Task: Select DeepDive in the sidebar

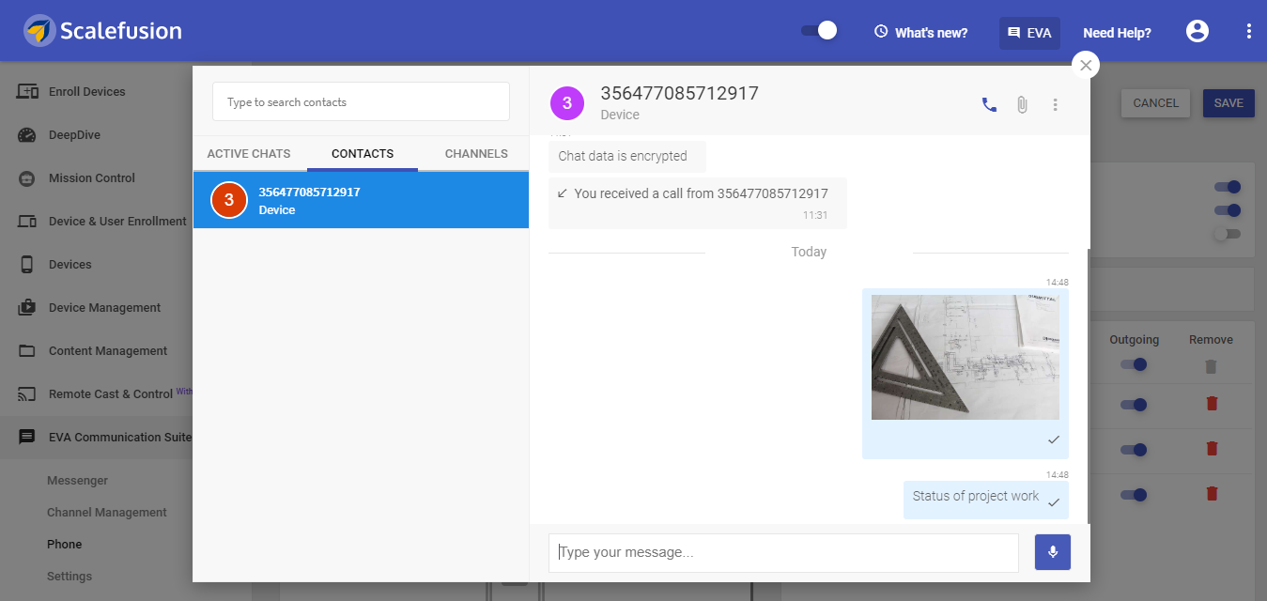Action: pos(72,134)
